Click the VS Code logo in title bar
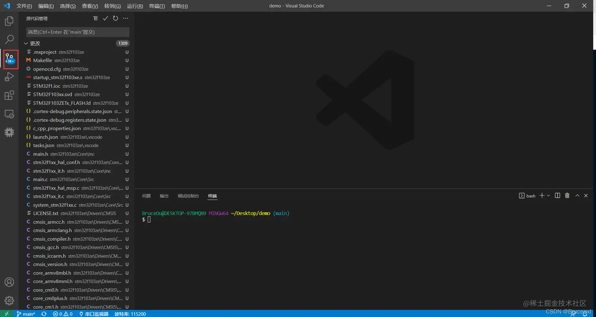Image resolution: width=596 pixels, height=317 pixels. pyautogui.click(x=7, y=6)
